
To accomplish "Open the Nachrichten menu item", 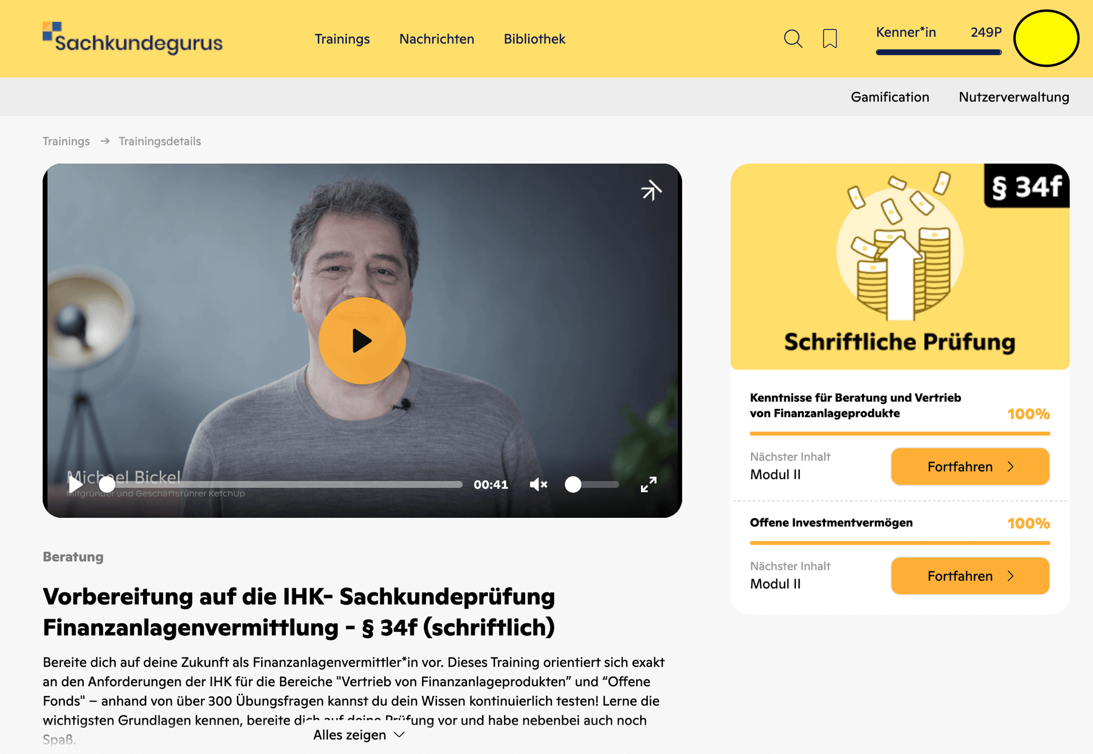I will 437,39.
